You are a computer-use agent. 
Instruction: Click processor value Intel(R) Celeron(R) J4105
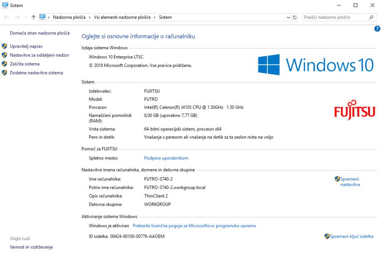click(x=194, y=107)
